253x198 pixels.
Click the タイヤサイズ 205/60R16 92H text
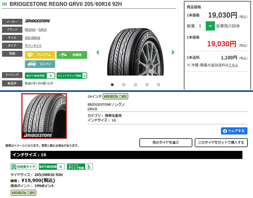[36, 175]
